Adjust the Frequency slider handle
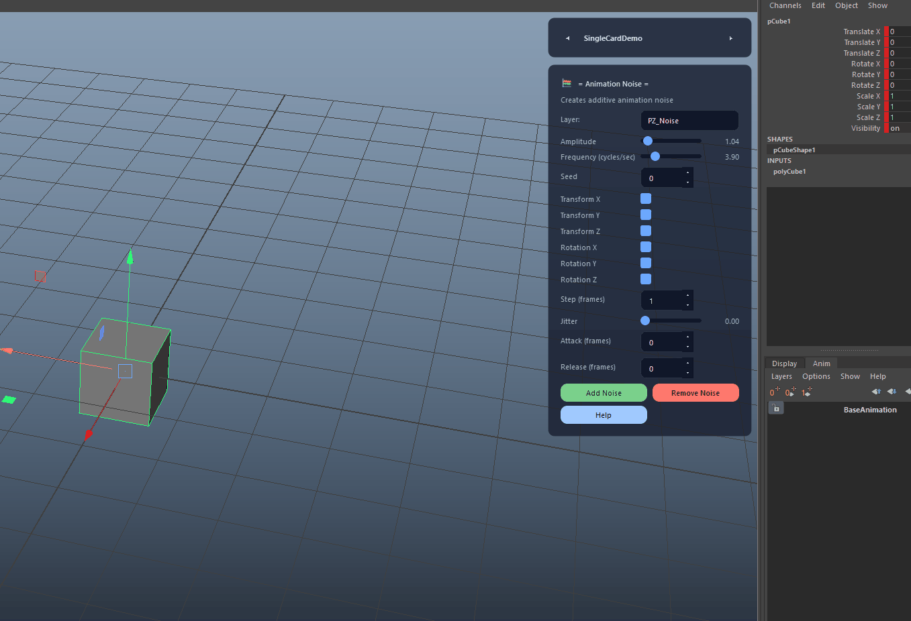The width and height of the screenshot is (911, 621). pyautogui.click(x=655, y=156)
